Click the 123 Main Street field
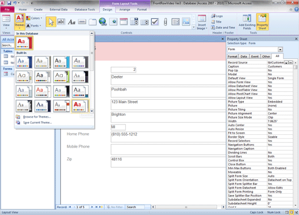Screen dimensions: 299x215 pos(168,105)
